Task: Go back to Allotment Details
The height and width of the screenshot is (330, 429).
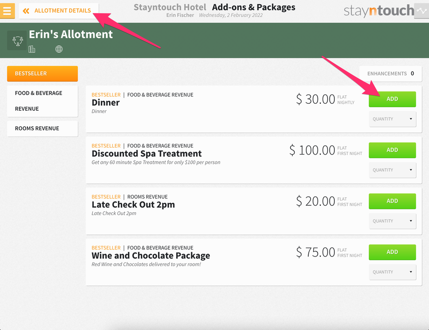Action: coord(59,11)
